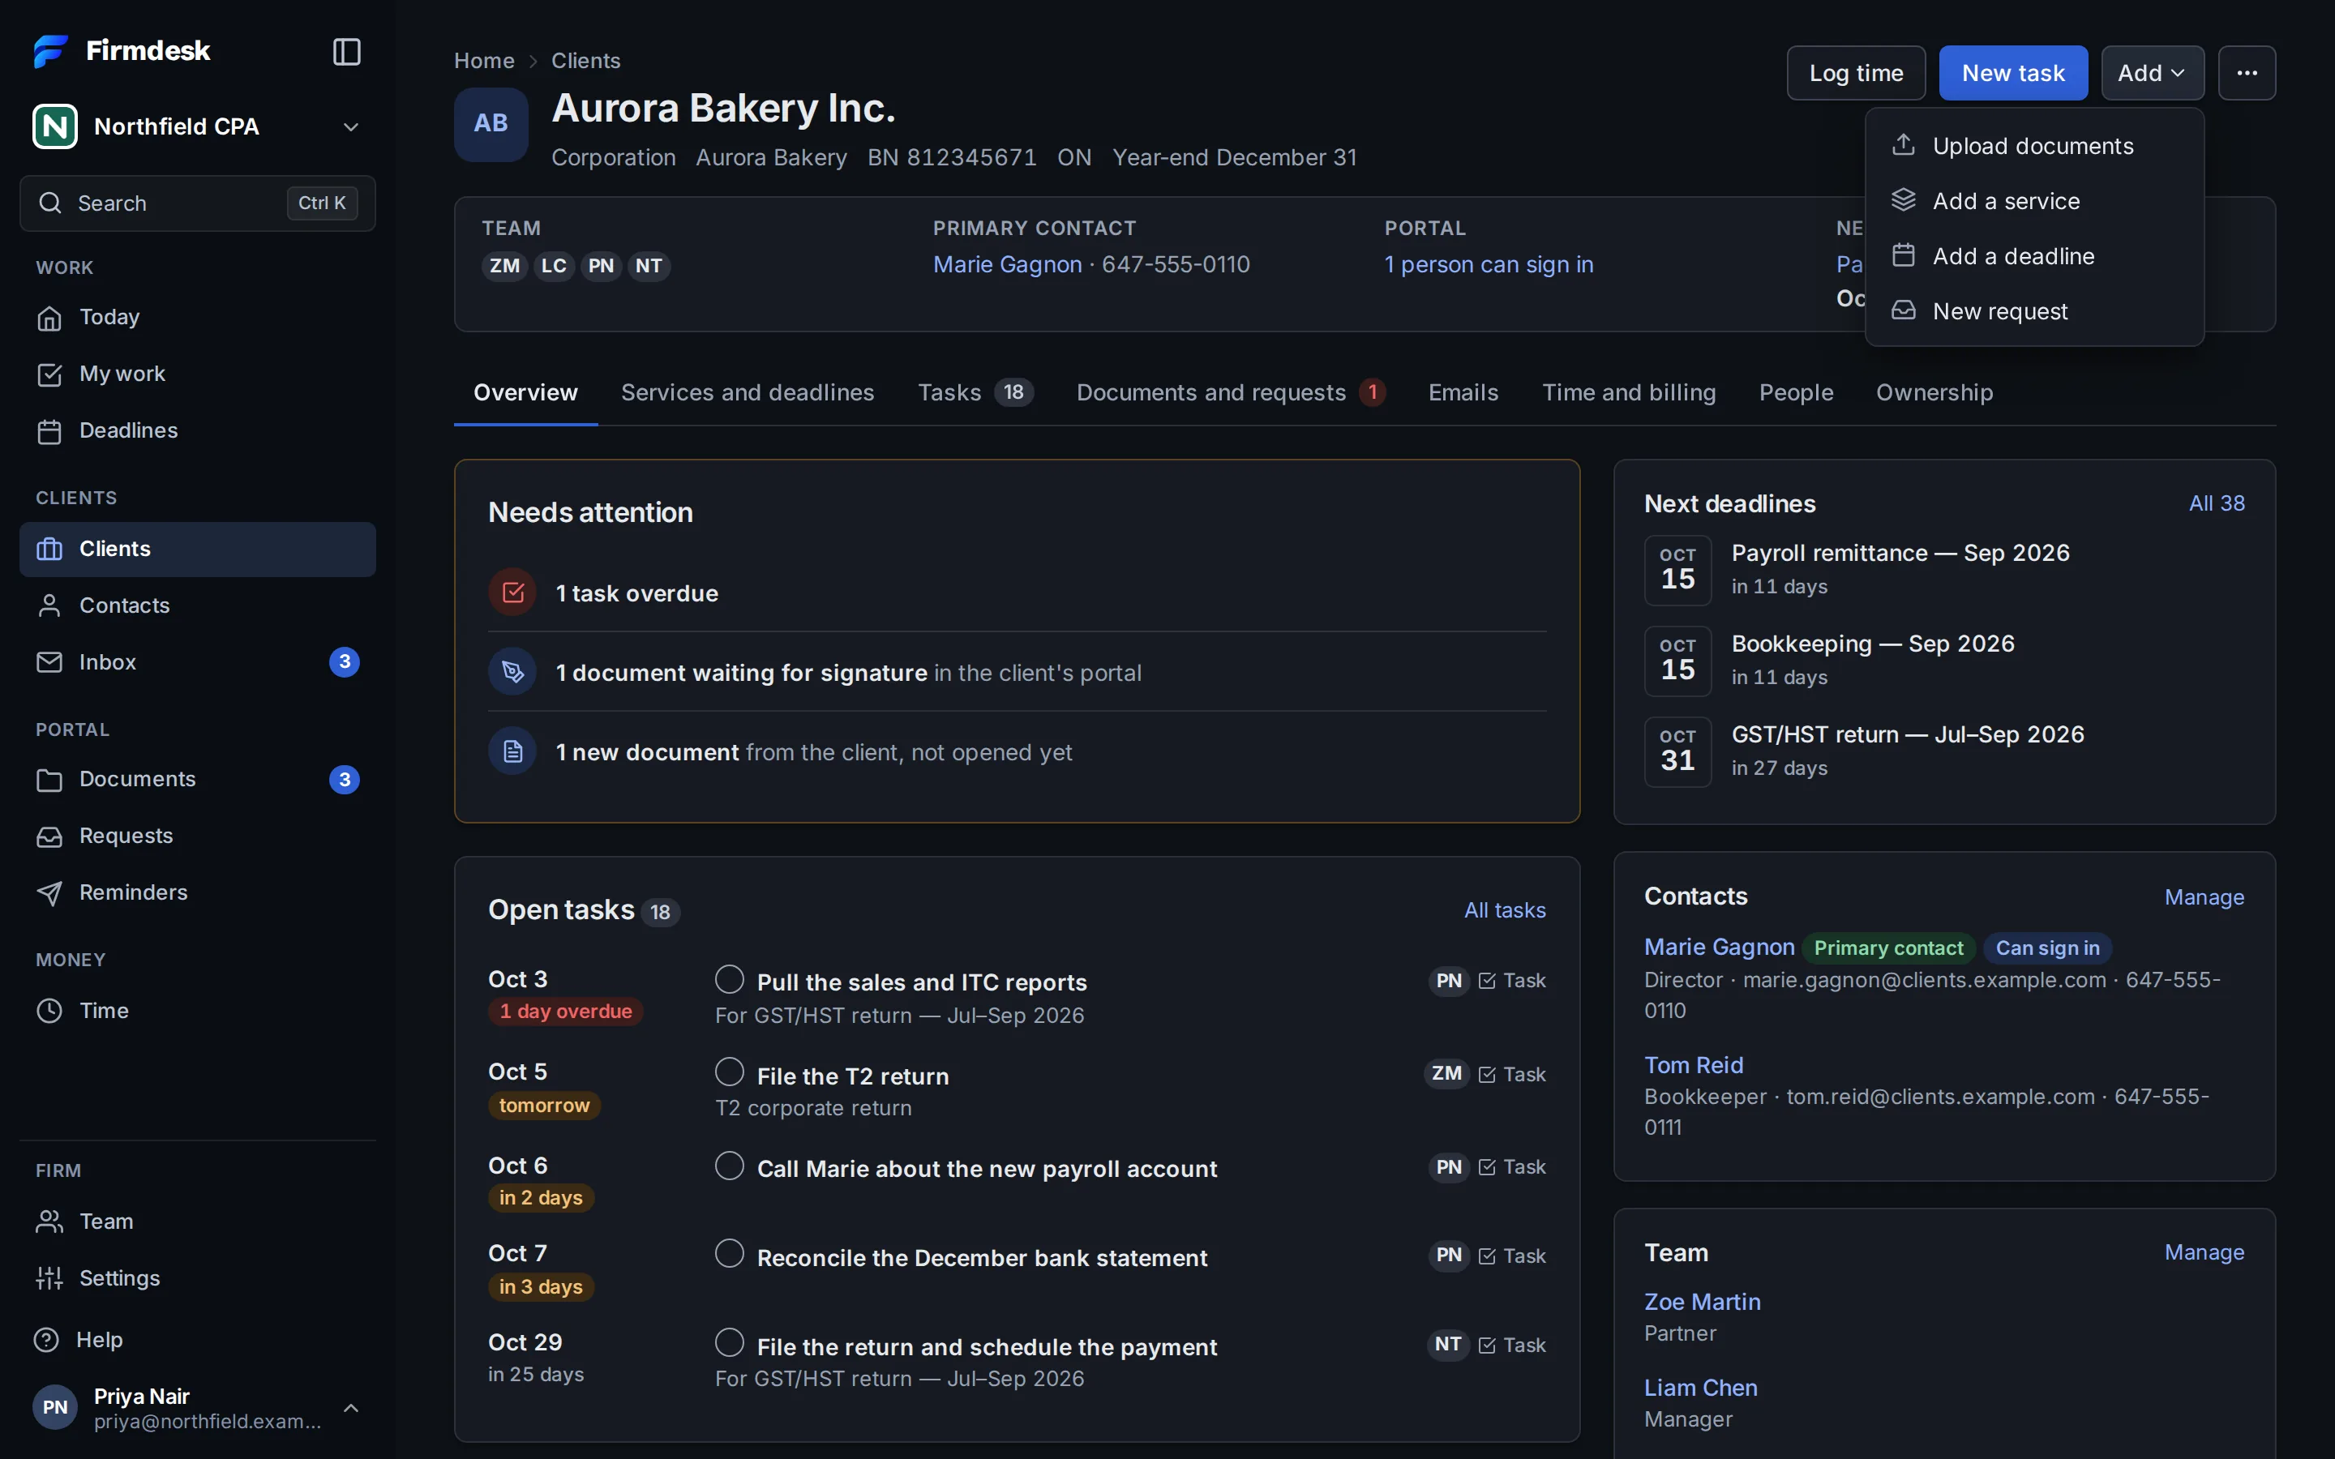Complete 'Call Marie about the new payroll account'
Viewport: 2335px width, 1459px height.
730,1166
